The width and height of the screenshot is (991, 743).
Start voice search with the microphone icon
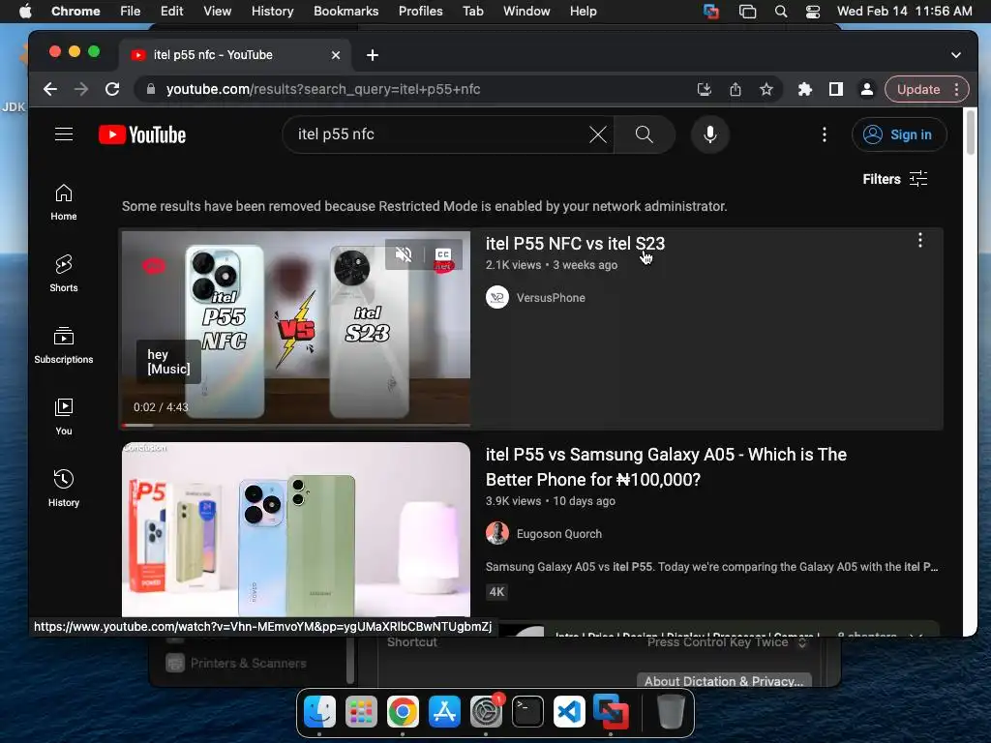pyautogui.click(x=709, y=134)
